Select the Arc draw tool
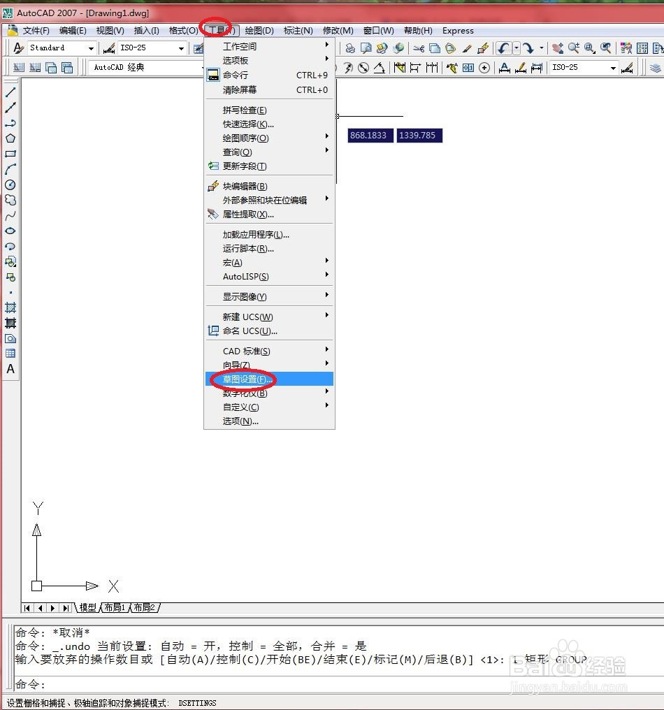 [x=10, y=169]
